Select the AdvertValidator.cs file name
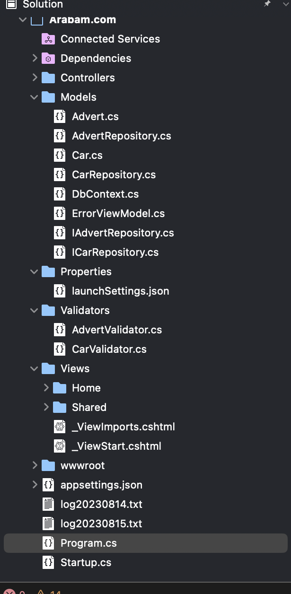 point(117,330)
